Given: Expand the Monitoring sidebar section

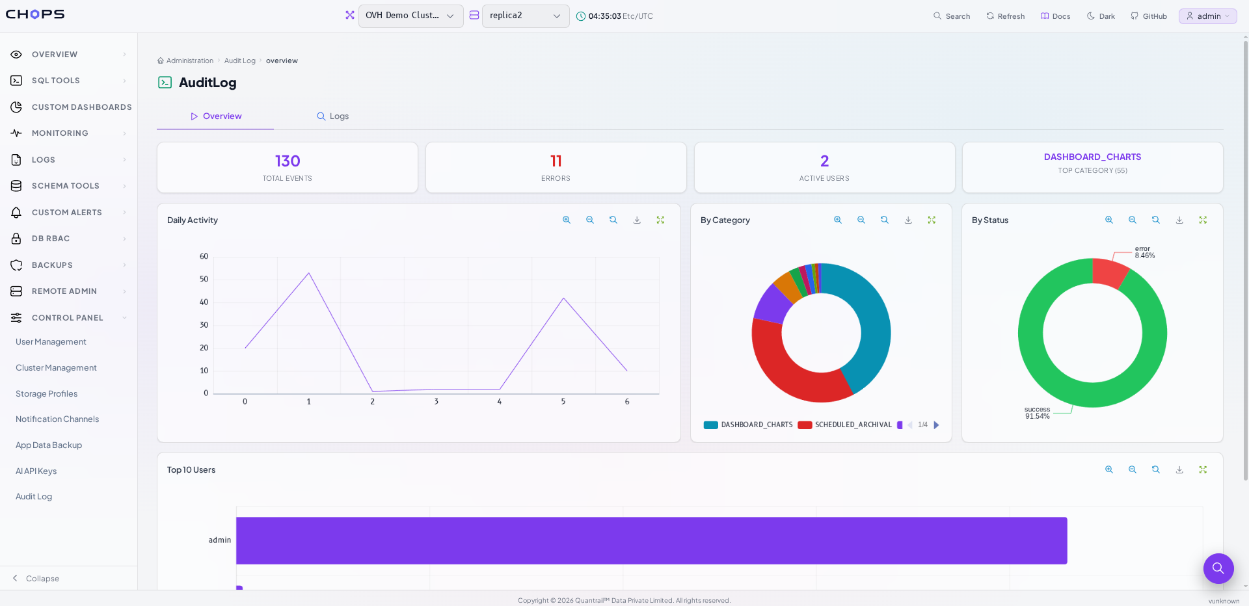Looking at the screenshot, I should (69, 133).
